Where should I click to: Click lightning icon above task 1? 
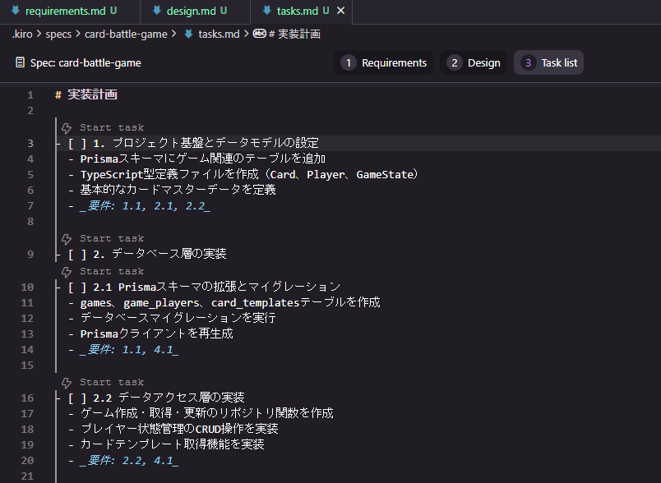point(67,128)
